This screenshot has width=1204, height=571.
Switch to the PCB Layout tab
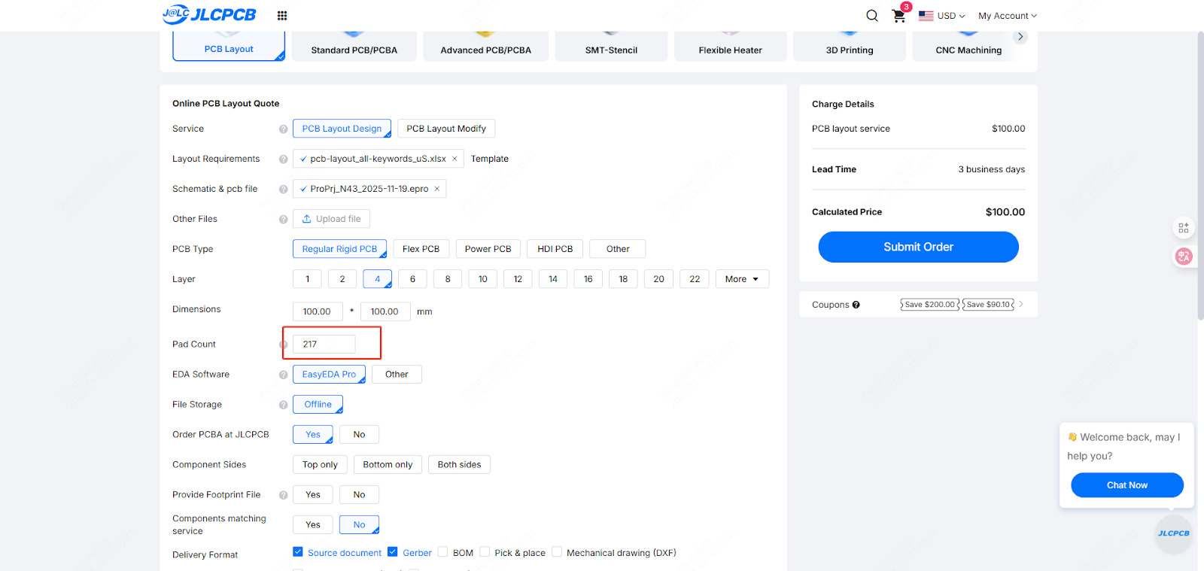[x=229, y=46]
